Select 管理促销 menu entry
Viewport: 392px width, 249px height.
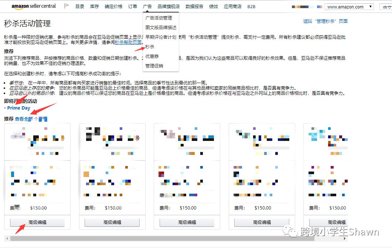154,66
